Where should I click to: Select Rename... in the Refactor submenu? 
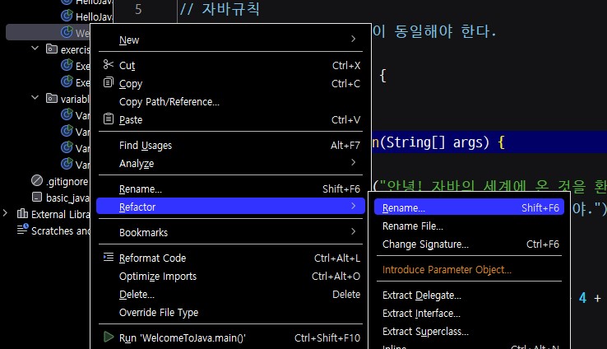coord(469,208)
